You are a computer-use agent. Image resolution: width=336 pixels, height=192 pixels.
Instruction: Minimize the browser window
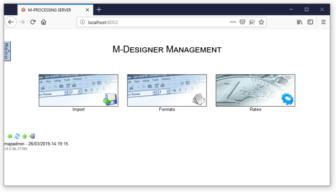(291, 10)
